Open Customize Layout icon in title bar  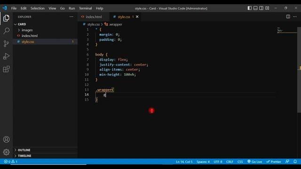click(x=267, y=8)
